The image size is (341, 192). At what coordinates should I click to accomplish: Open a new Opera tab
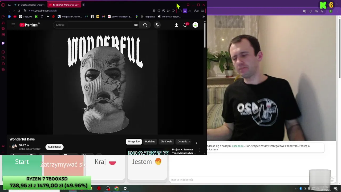click(83, 5)
